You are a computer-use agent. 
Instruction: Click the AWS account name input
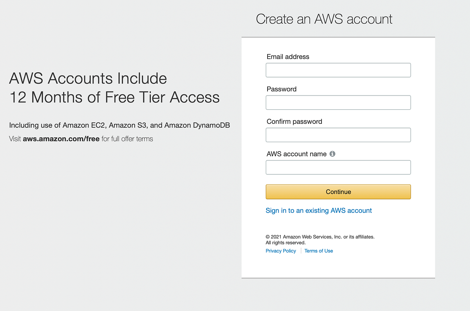point(338,167)
